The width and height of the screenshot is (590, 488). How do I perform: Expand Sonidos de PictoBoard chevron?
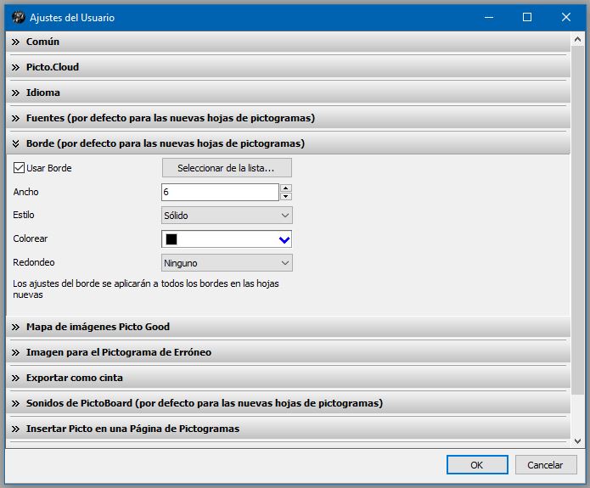click(15, 404)
